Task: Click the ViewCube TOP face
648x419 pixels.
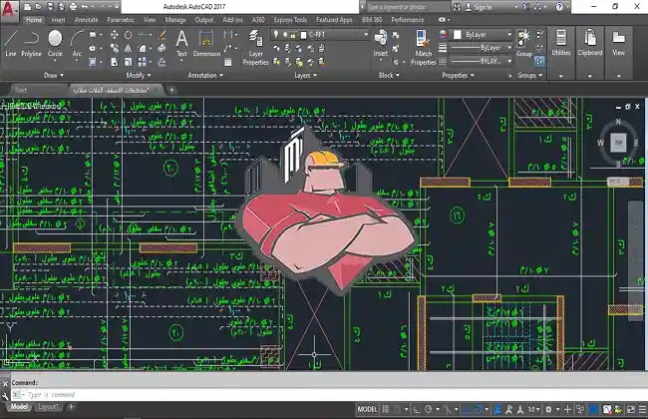Action: [x=618, y=143]
